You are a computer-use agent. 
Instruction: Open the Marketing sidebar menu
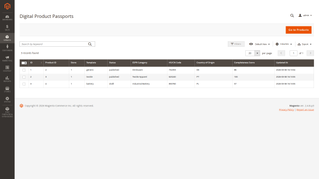(x=7, y=59)
